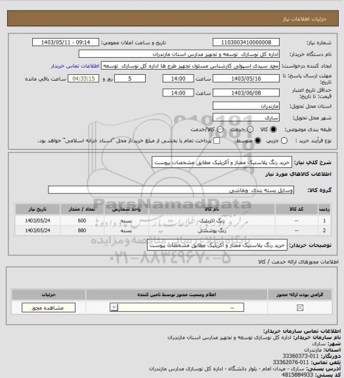Click the ردیف column header

coord(324,209)
